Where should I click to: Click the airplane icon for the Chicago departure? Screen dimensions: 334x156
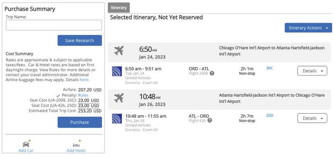point(119,51)
